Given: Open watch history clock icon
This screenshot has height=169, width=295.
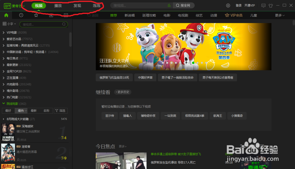Looking at the screenshot, I should [21, 15].
